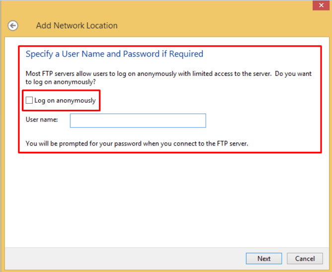Click 'FTP server.' ending the bottom sentence

[232, 143]
